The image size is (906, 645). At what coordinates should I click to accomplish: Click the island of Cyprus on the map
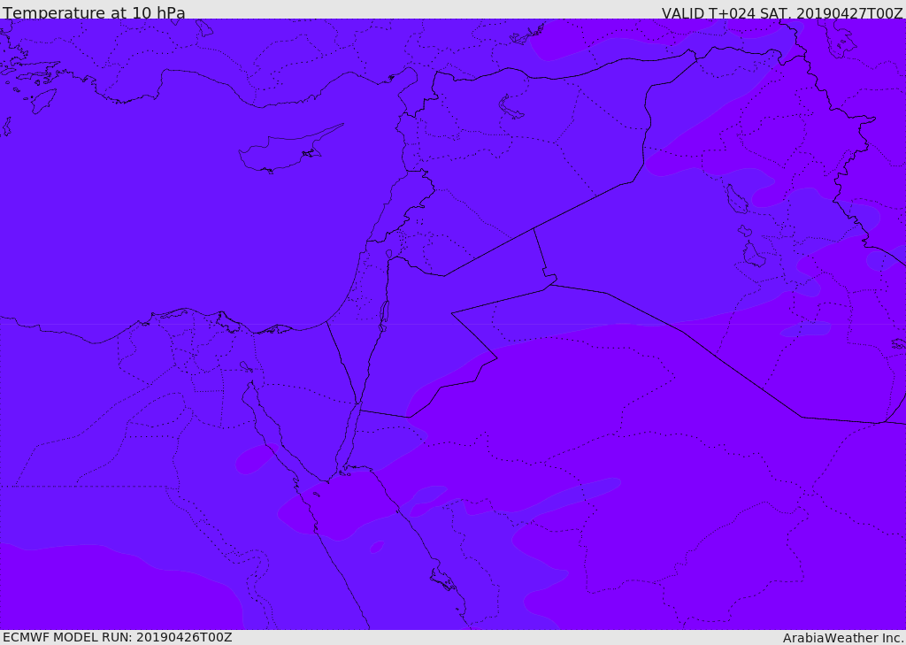(283, 152)
